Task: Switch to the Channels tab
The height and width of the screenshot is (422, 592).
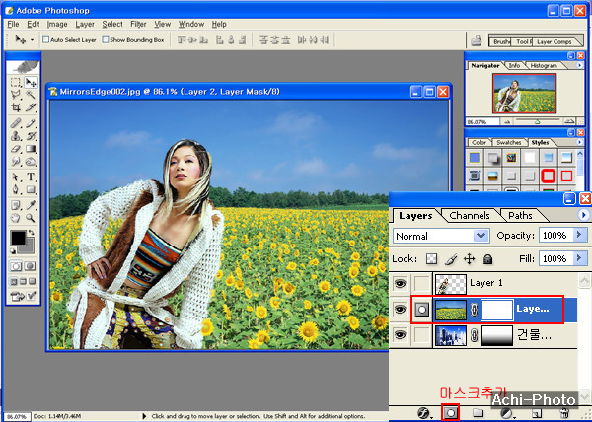Action: [469, 215]
